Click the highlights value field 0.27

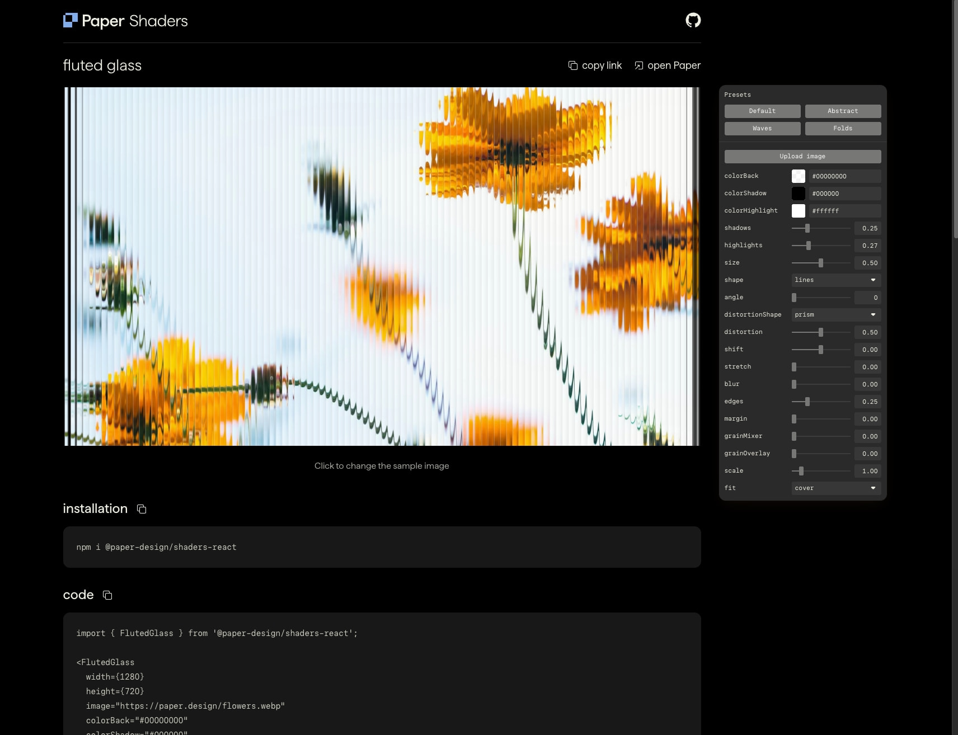868,246
